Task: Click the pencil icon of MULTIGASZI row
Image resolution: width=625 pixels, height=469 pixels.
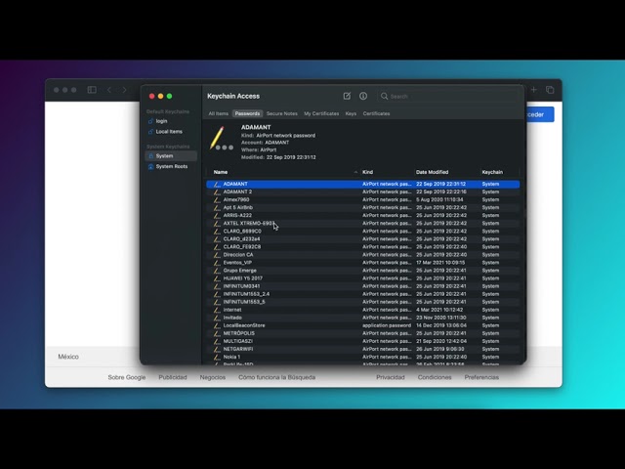Action: [217, 341]
